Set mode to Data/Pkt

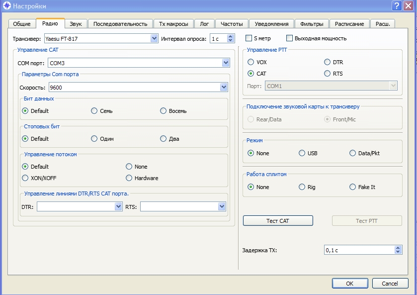[x=353, y=153]
